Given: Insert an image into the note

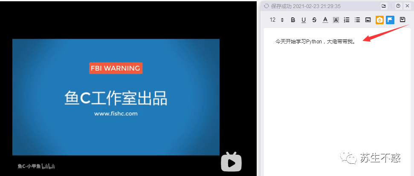Looking at the screenshot, I should click(x=368, y=20).
